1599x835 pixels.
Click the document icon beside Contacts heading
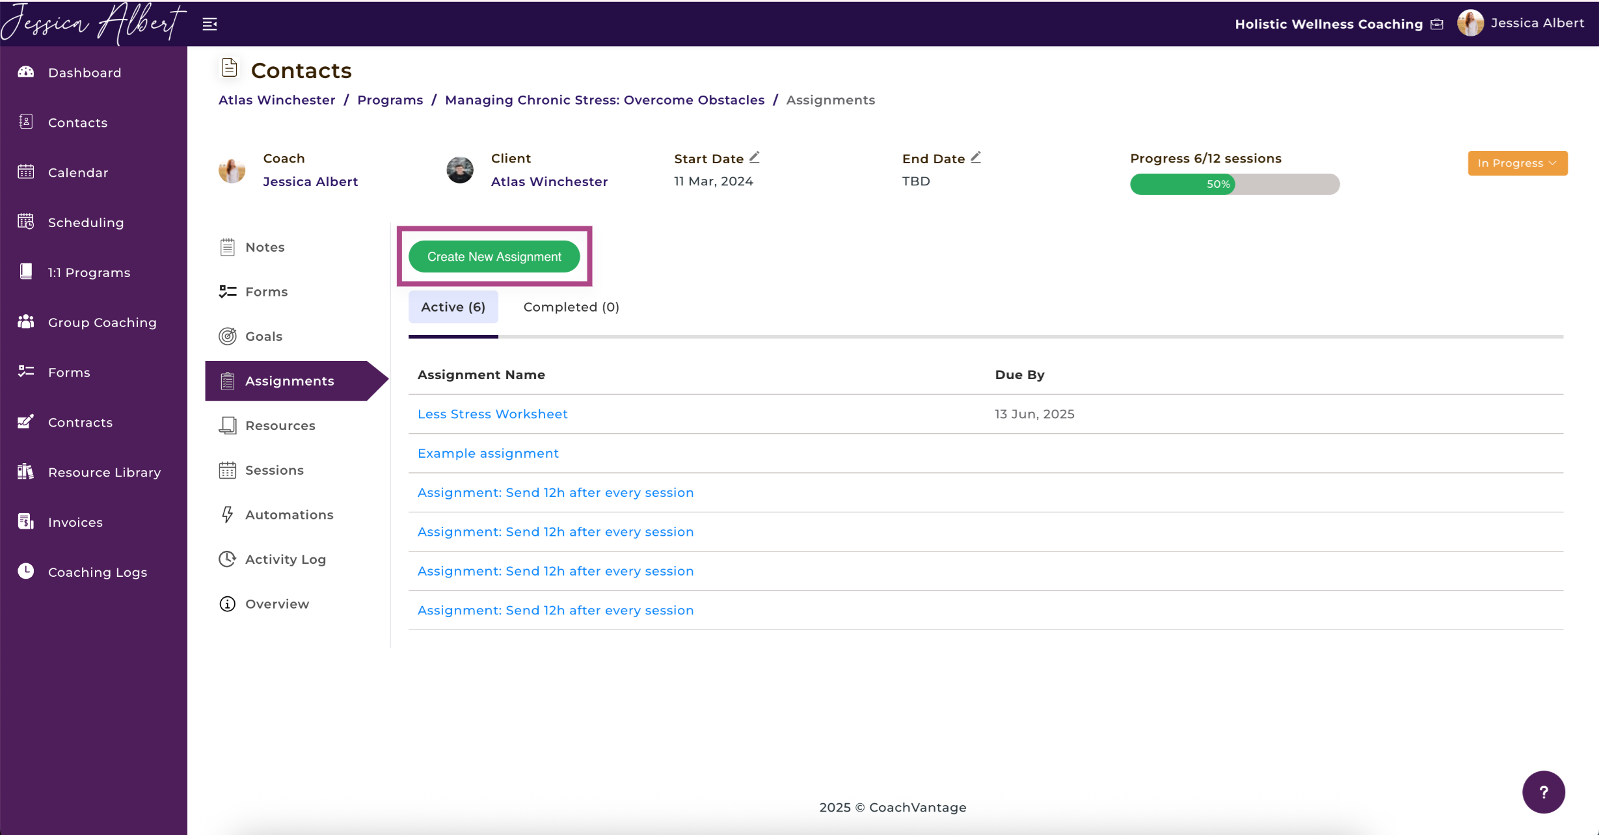click(229, 68)
